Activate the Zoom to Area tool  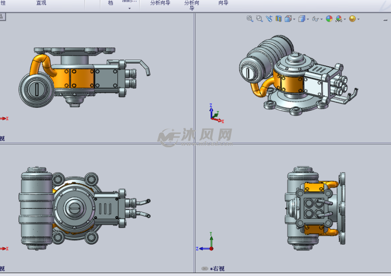pyautogui.click(x=258, y=19)
